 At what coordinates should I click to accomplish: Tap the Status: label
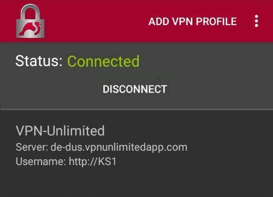coord(39,61)
